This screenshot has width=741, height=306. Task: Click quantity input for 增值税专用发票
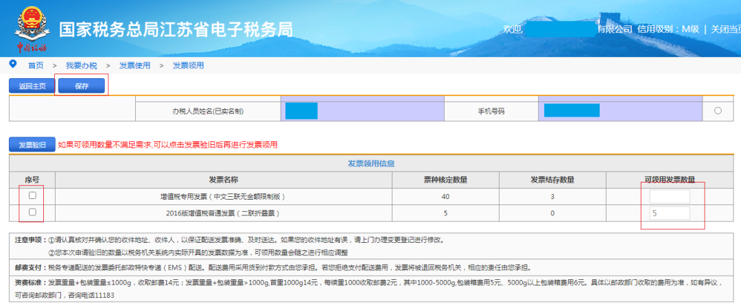pyautogui.click(x=670, y=196)
